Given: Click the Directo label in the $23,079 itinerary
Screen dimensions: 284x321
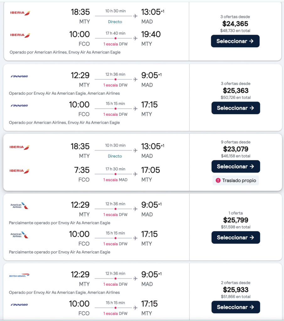Looking at the screenshot, I should point(115,156).
